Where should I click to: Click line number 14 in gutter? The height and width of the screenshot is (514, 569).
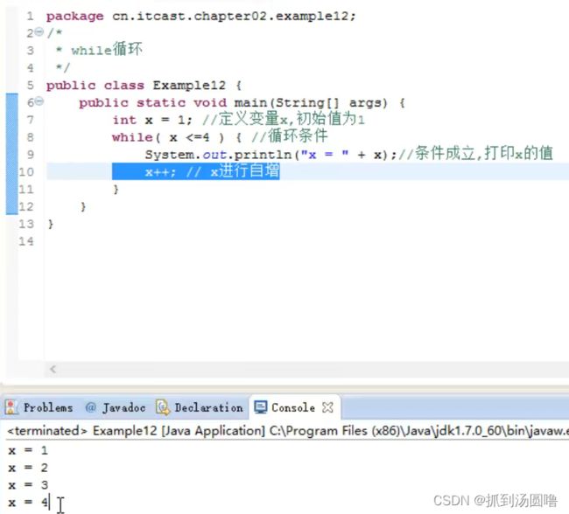(x=26, y=241)
